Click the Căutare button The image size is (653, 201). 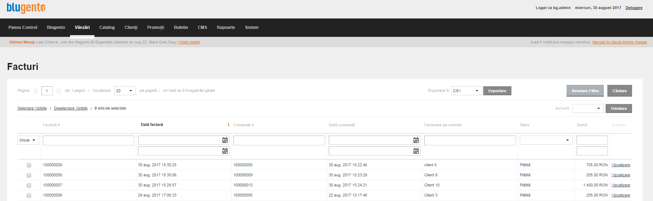click(x=620, y=91)
